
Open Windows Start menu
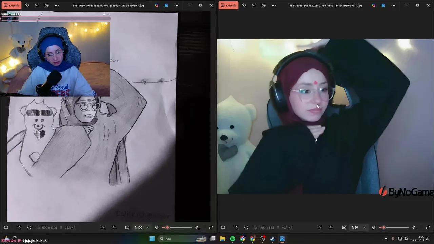pyautogui.click(x=152, y=239)
